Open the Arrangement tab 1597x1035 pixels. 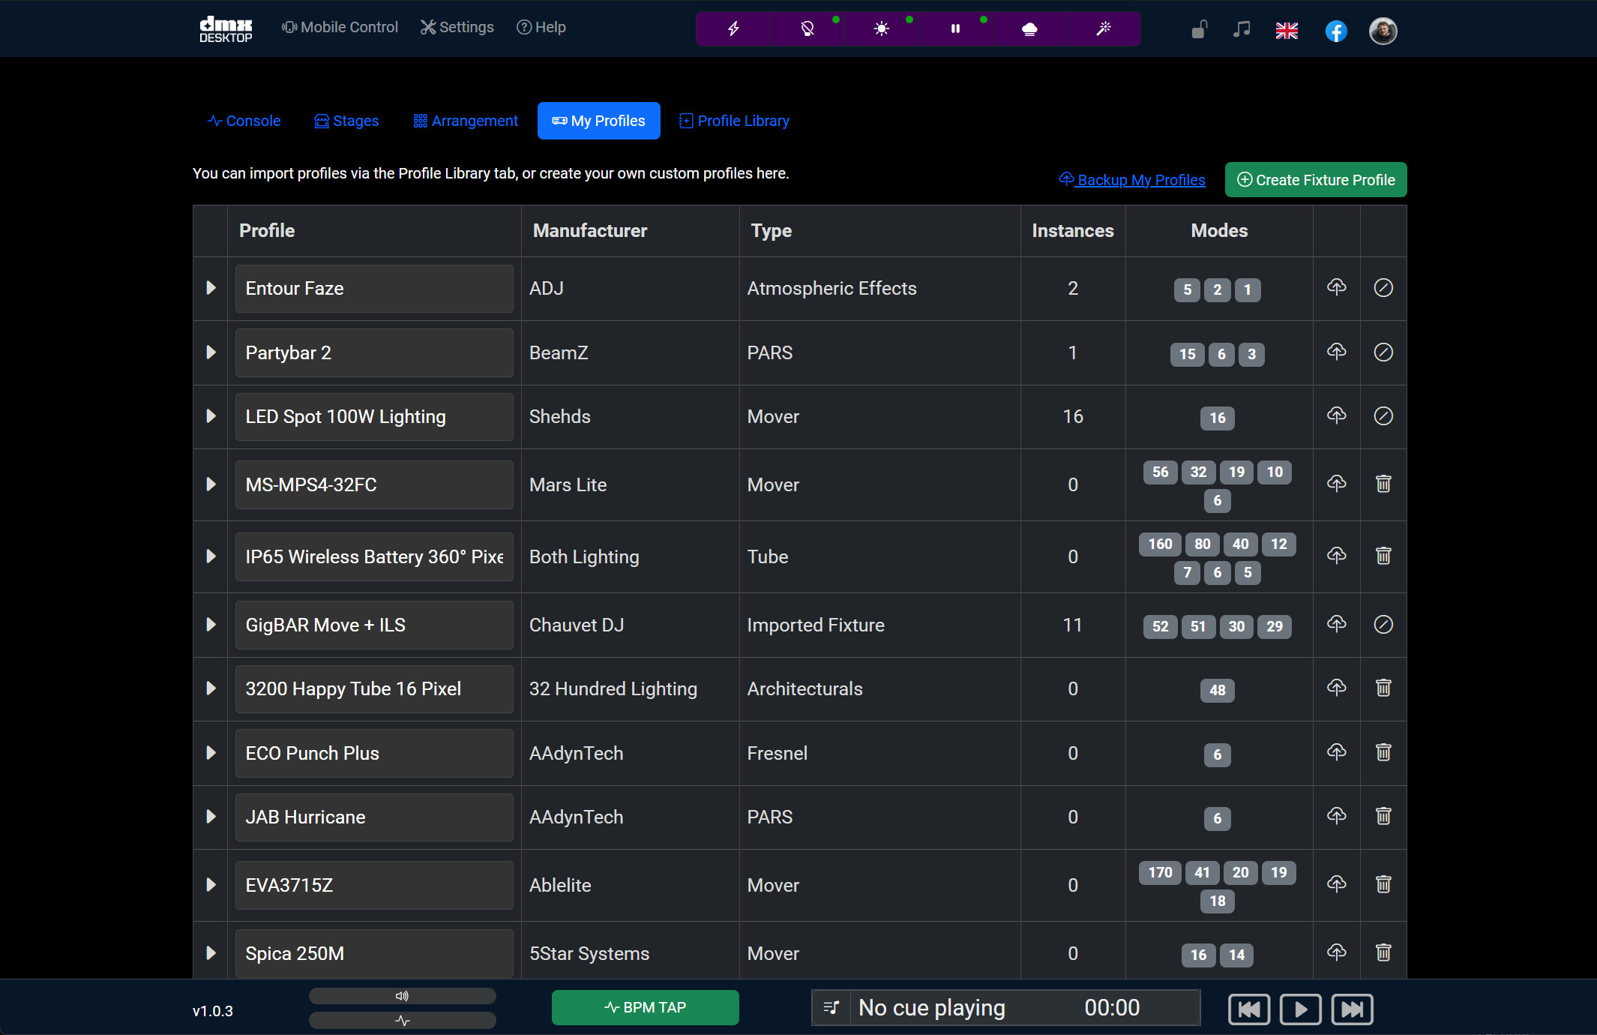465,121
